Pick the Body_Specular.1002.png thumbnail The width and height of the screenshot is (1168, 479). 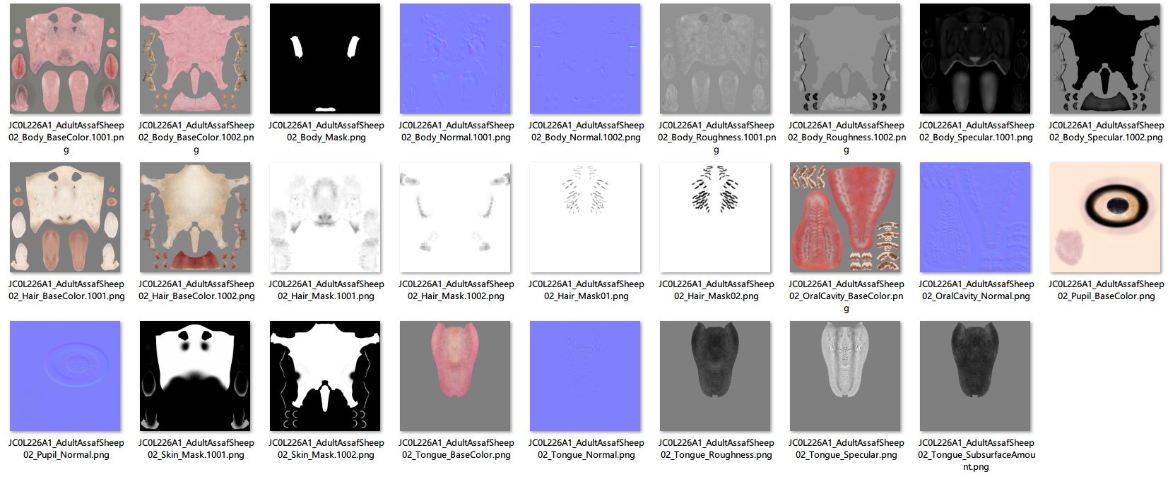[x=1105, y=59]
